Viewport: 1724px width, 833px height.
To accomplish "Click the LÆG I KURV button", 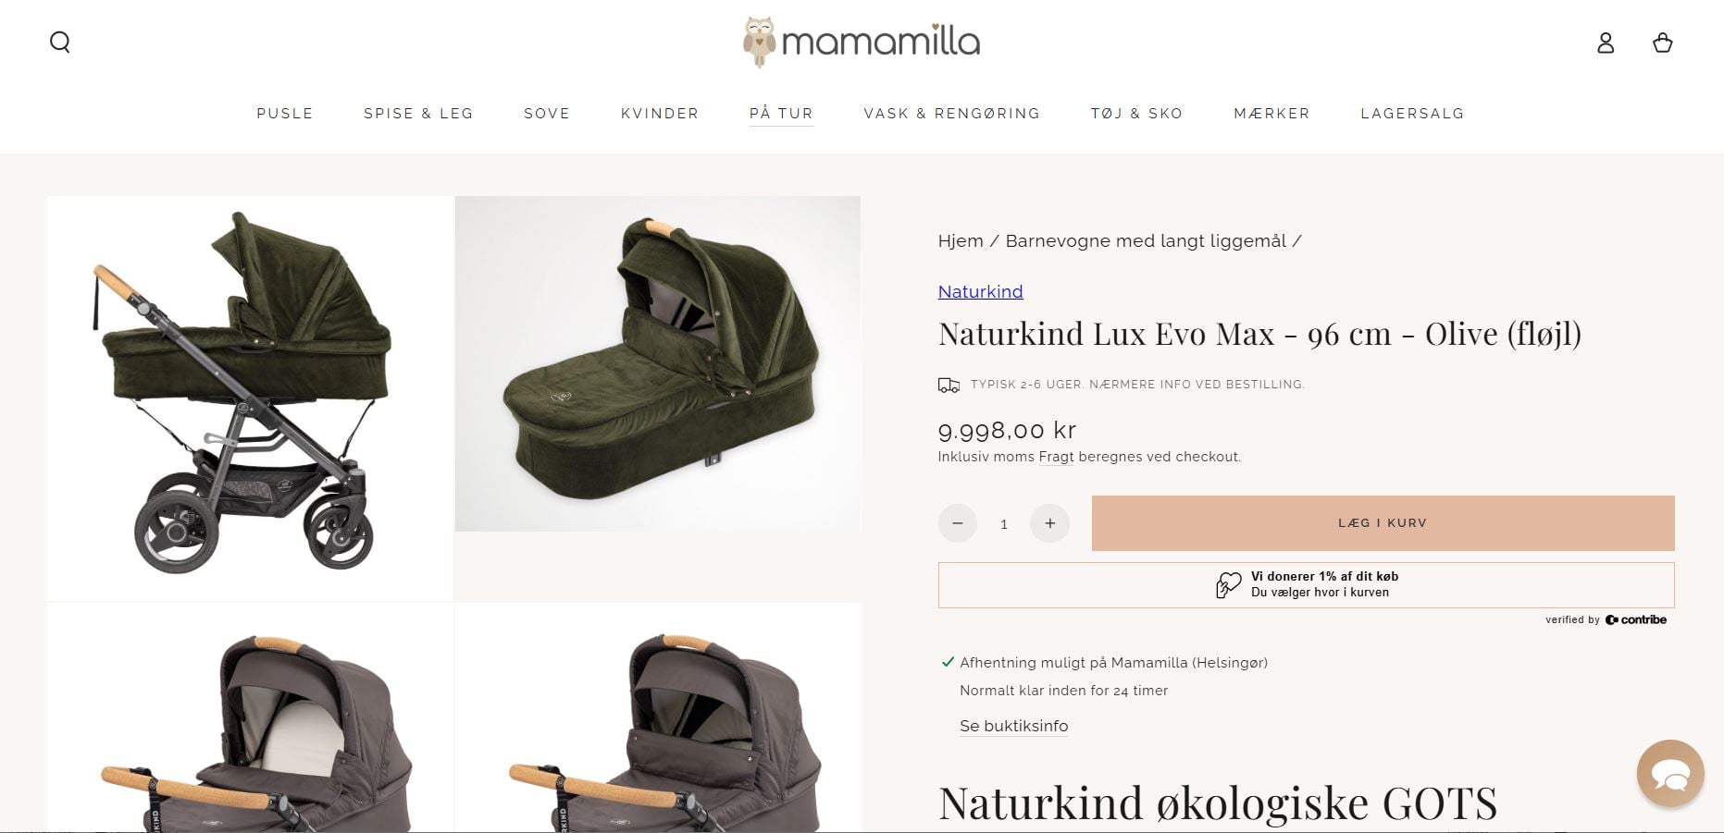I will click(x=1383, y=523).
